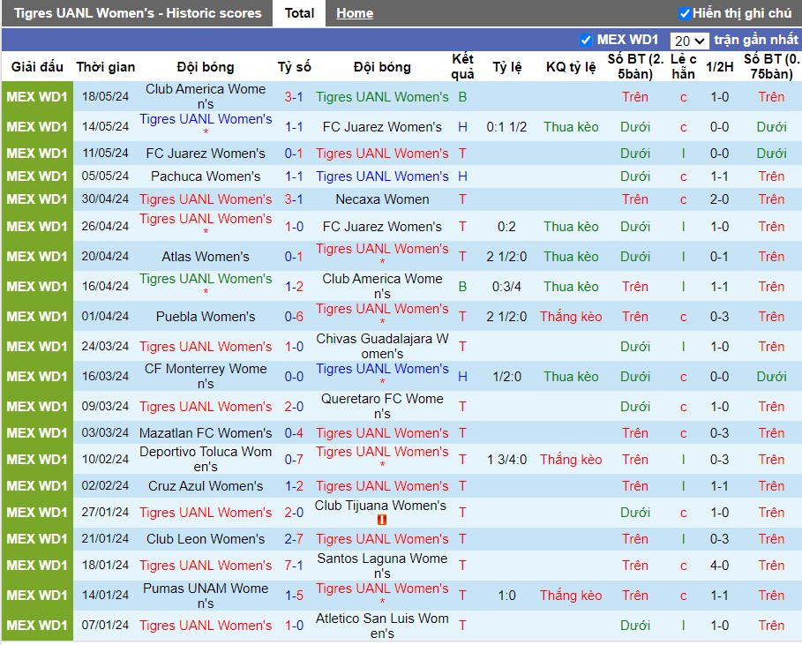The image size is (802, 645).
Task: Click the 'Kết quả' column header
Action: click(462, 66)
